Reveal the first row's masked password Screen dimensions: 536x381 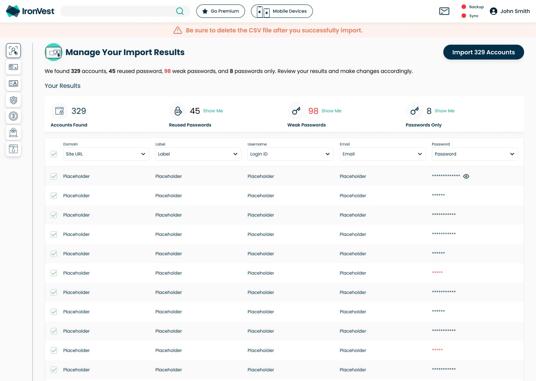(x=466, y=176)
